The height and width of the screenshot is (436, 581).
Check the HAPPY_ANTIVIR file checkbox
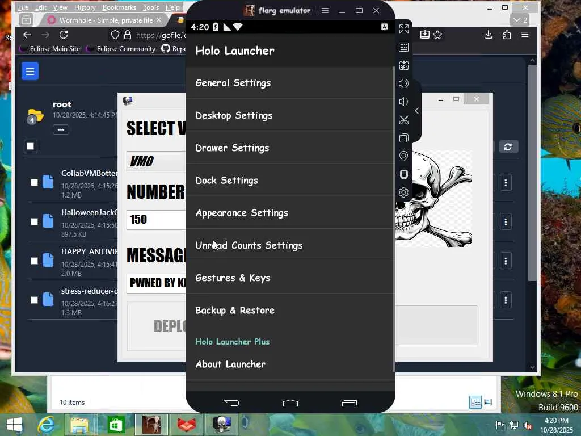34,261
